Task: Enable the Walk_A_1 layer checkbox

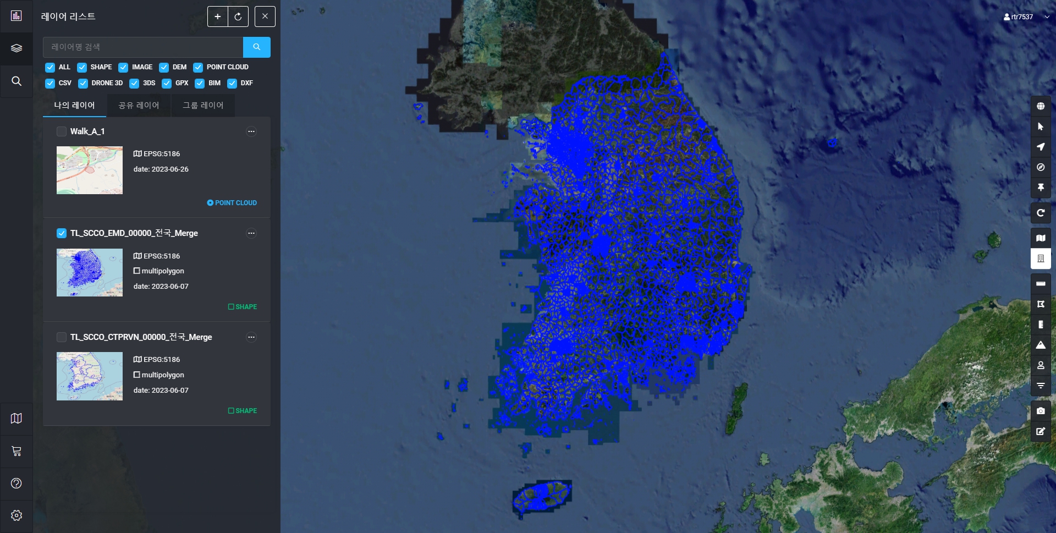Action: tap(62, 131)
